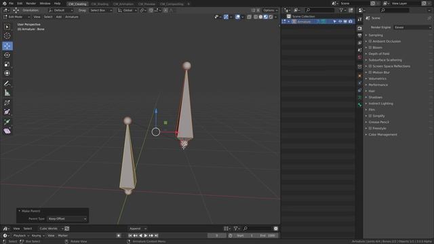Choose the Cursor tool
The image size is (434, 244).
click(7, 36)
